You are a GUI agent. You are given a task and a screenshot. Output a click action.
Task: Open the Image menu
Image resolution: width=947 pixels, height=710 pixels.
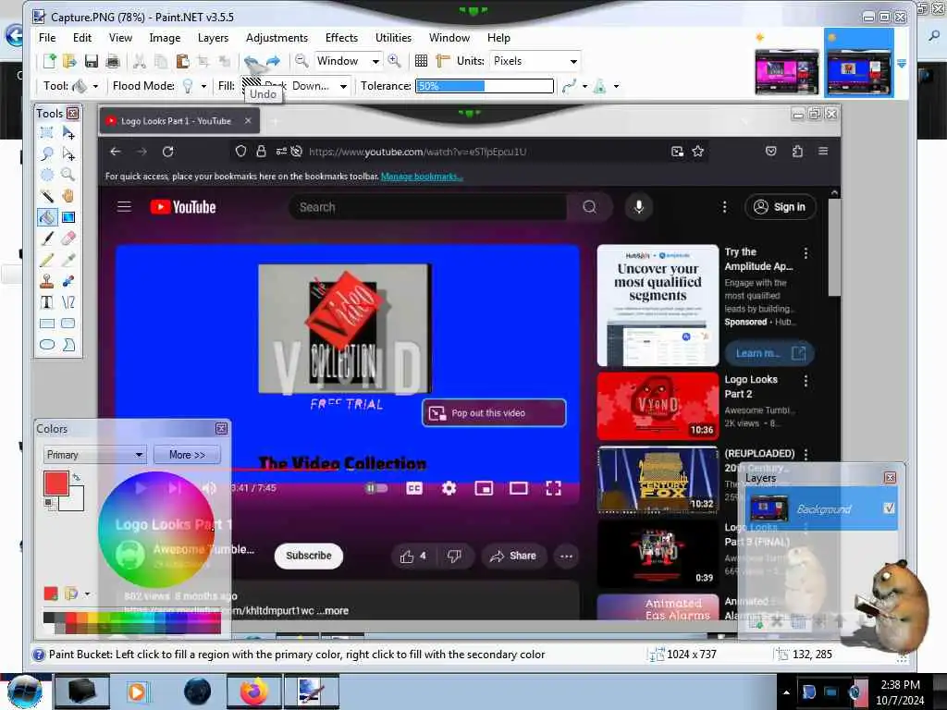coord(165,37)
